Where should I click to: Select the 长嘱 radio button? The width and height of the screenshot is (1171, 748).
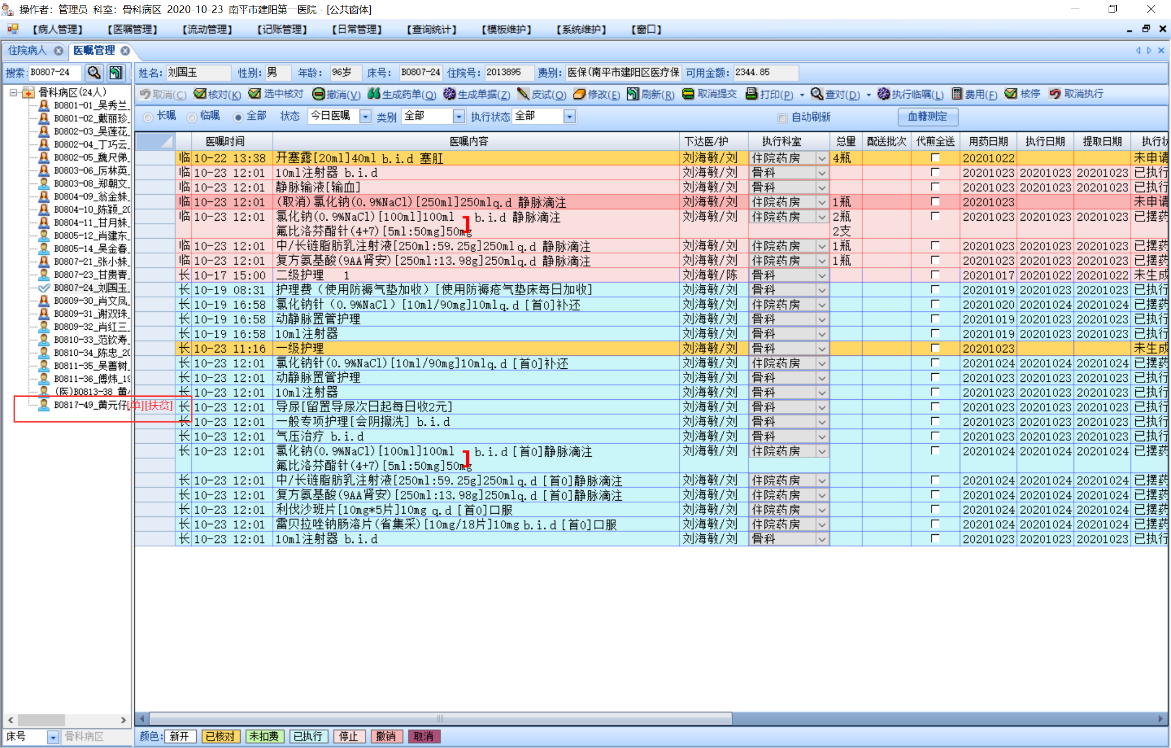click(x=148, y=117)
